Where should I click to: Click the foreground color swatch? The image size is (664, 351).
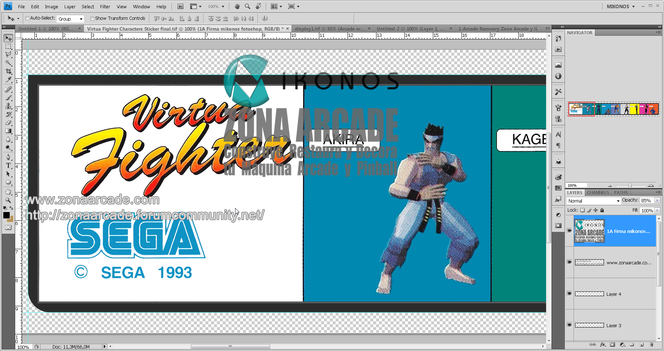(7, 215)
